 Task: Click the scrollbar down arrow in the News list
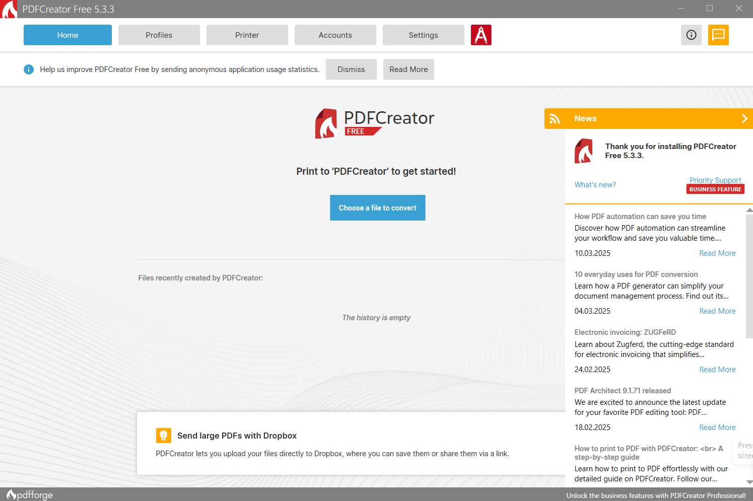(749, 482)
